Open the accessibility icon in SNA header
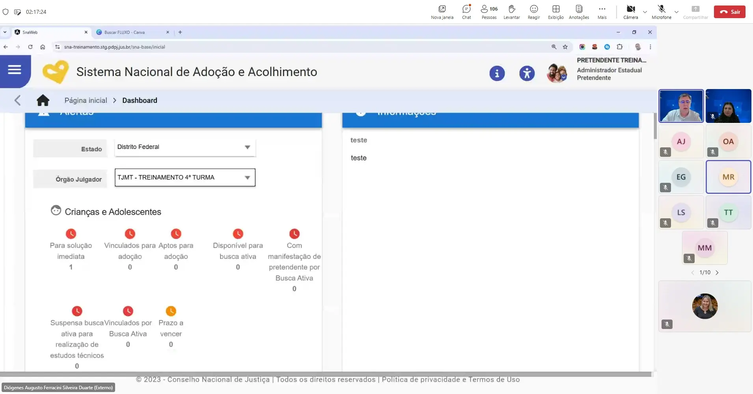The width and height of the screenshot is (753, 394). [527, 73]
